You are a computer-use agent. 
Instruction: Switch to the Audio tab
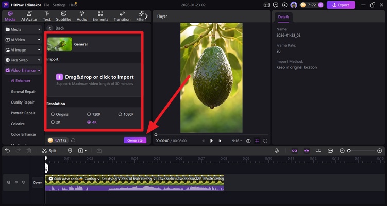[x=82, y=16]
